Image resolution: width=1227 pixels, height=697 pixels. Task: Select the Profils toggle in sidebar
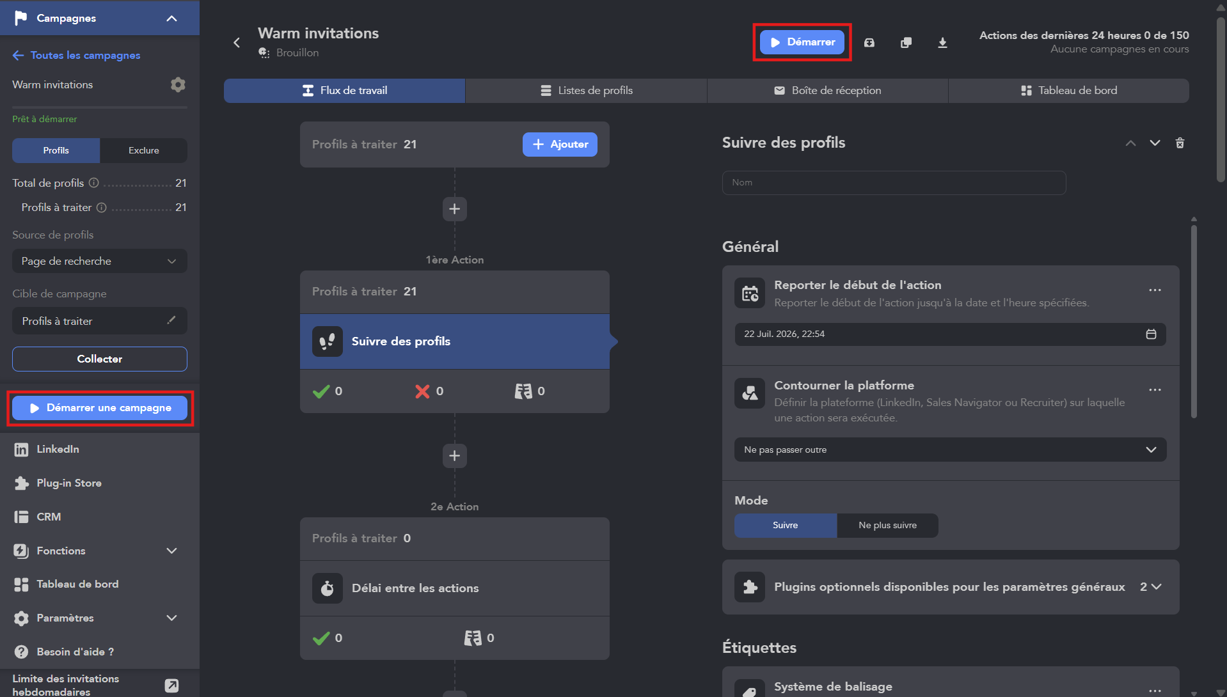(x=56, y=150)
